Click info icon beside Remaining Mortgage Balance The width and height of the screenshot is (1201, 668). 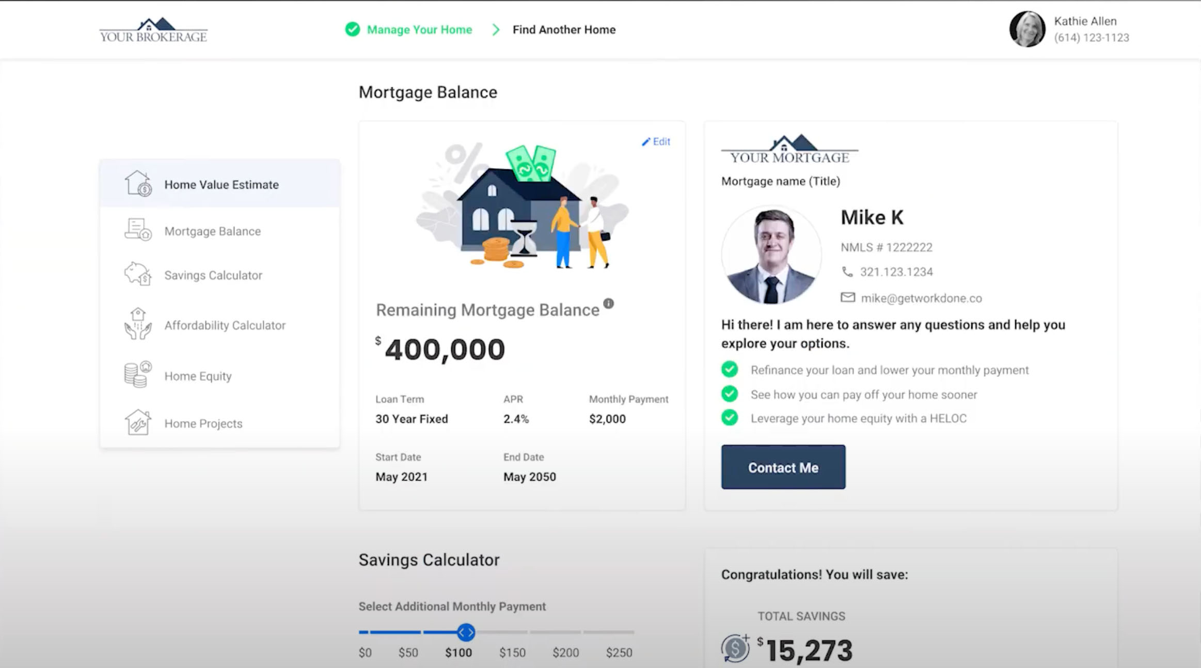609,304
